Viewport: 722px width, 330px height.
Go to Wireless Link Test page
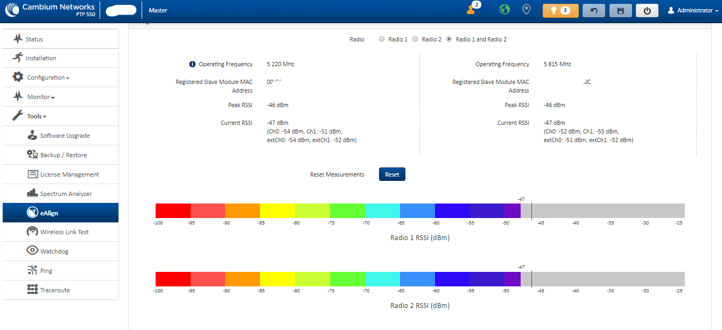pos(64,232)
